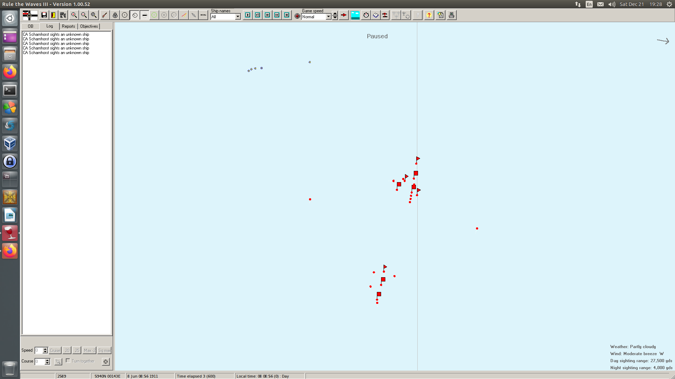Viewport: 675px width, 379px height.
Task: Switch to the Reports tab
Action: 69,26
